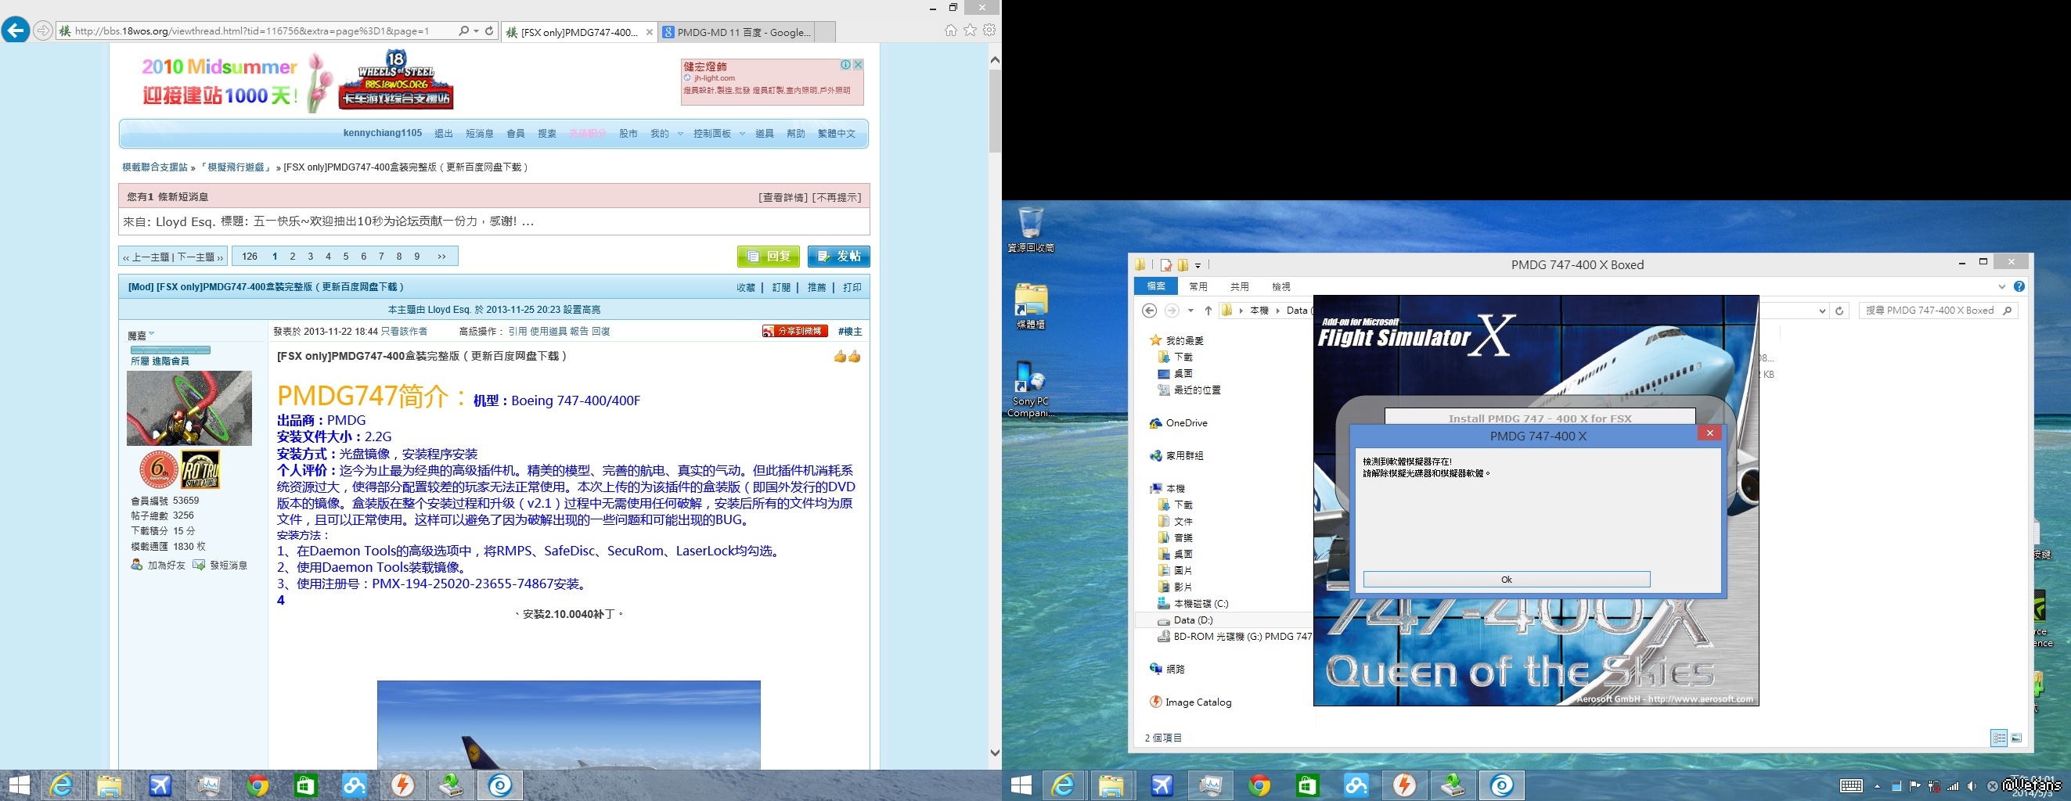Viewport: 2071px width, 801px height.
Task: Open File Explorer from the left taskbar
Action: click(x=110, y=785)
